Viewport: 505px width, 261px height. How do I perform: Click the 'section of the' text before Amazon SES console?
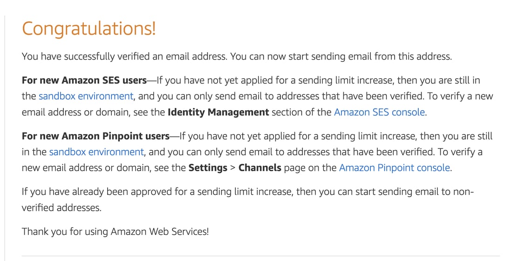[x=301, y=112]
